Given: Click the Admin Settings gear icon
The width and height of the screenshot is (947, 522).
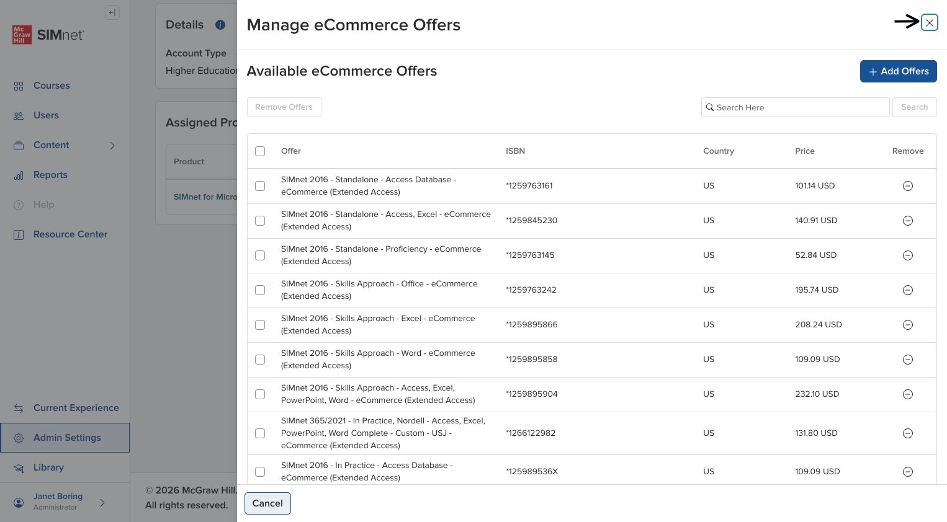Looking at the screenshot, I should click(x=19, y=438).
